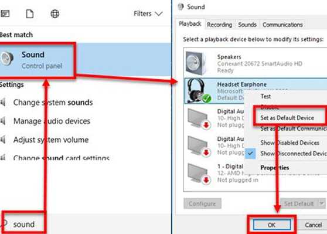Image resolution: width=327 pixels, height=234 pixels.
Task: Expand the Filters dropdown
Action: [148, 13]
